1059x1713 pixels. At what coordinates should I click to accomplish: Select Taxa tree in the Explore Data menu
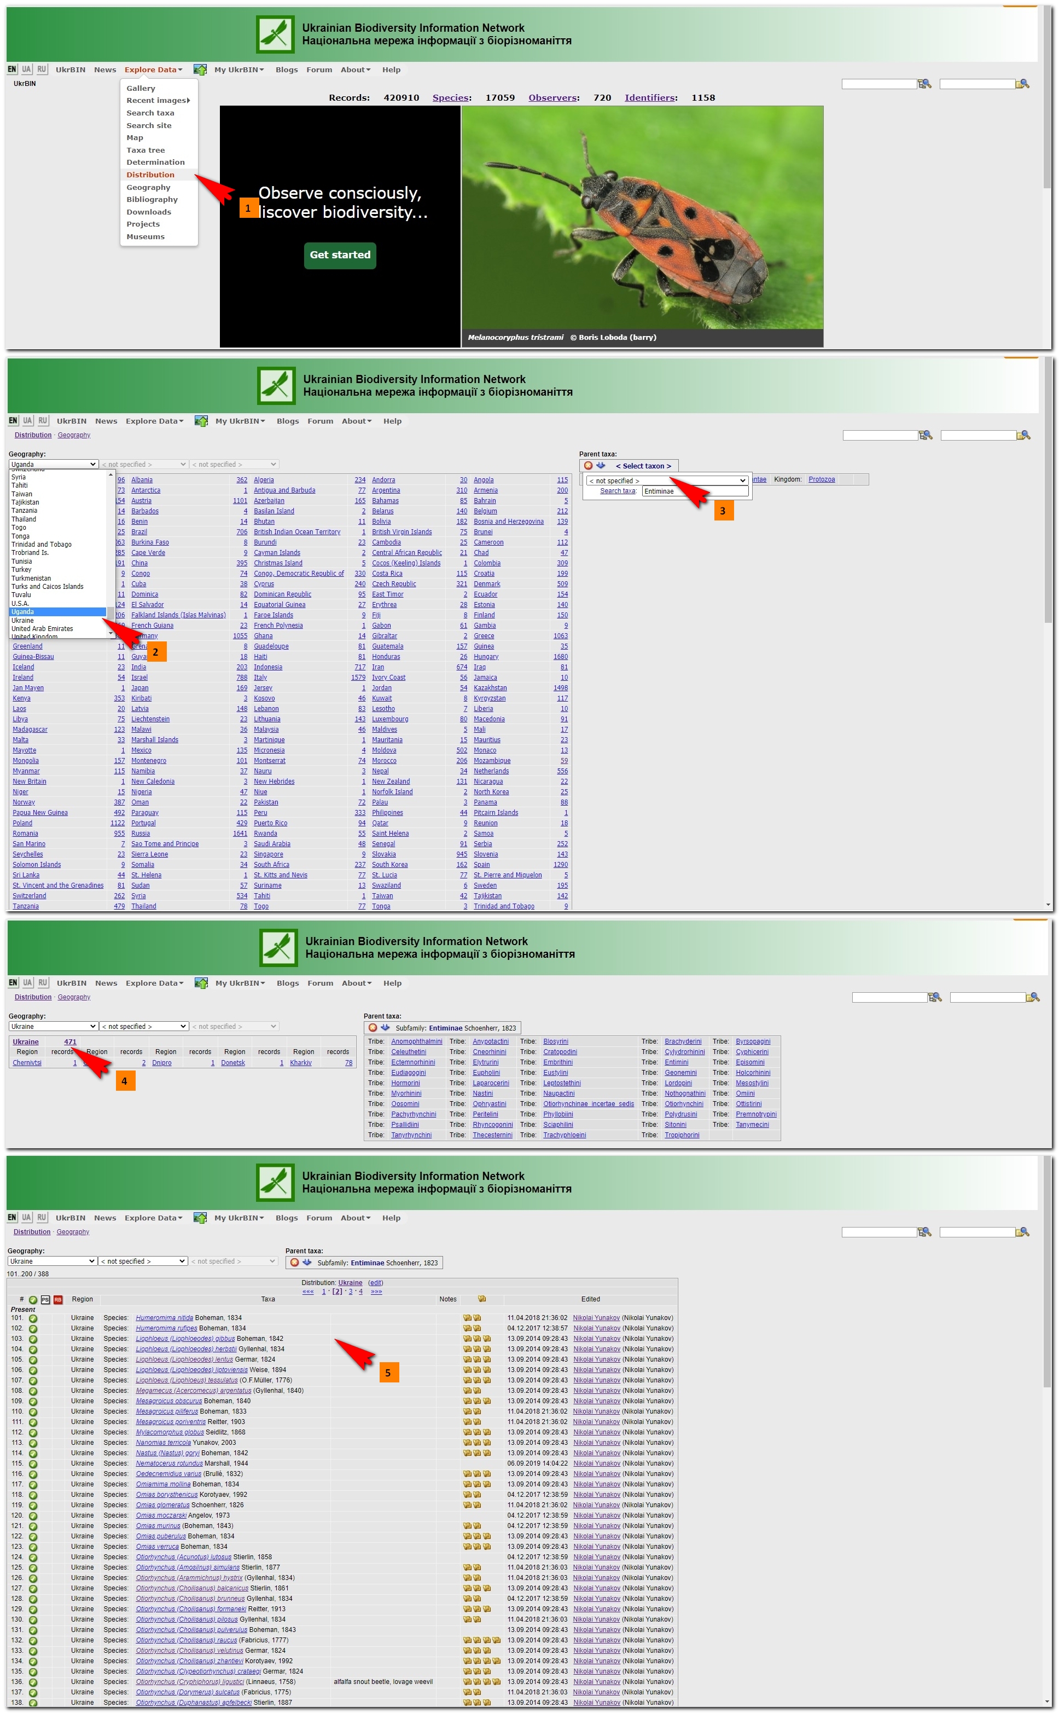[x=146, y=151]
